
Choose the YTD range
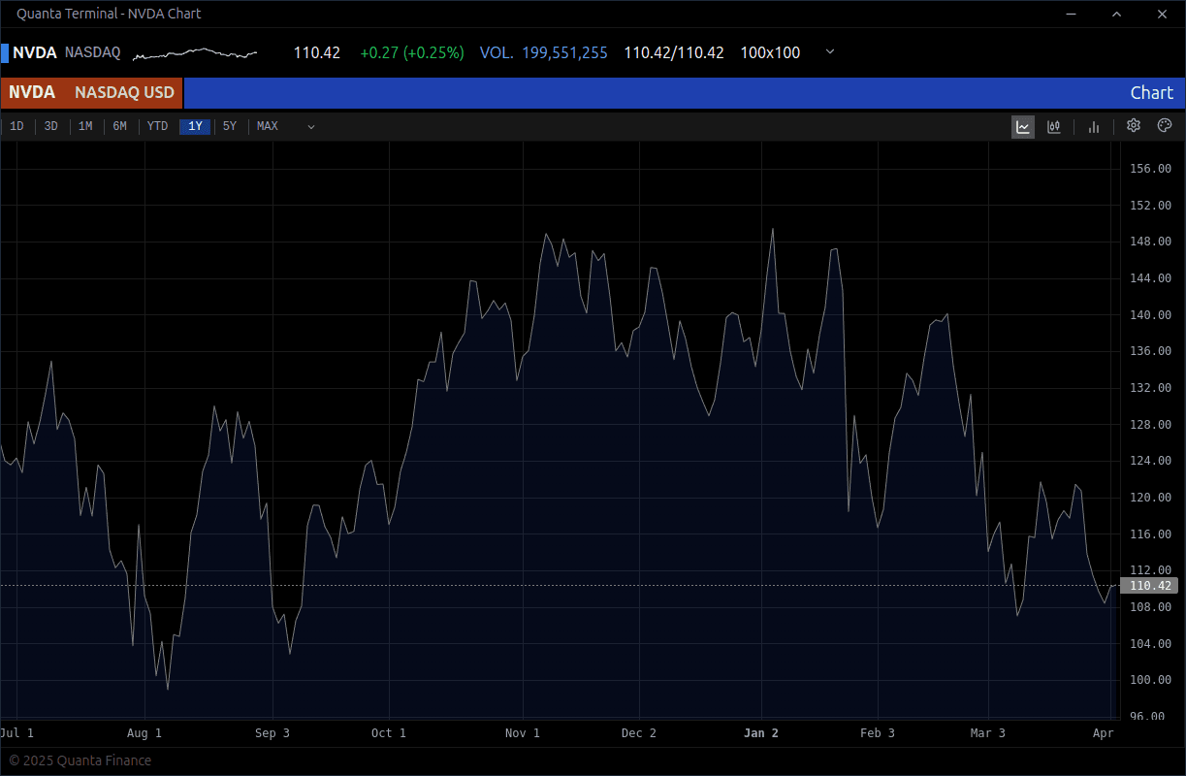click(157, 126)
